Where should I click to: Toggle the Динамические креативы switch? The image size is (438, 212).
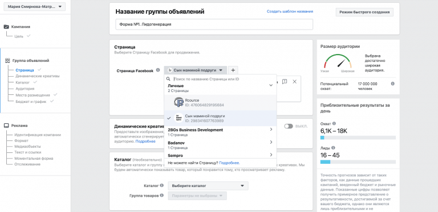289,126
